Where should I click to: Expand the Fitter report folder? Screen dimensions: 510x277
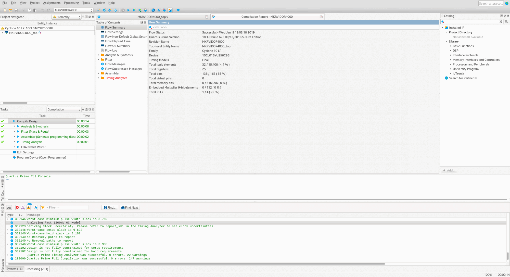(98, 60)
